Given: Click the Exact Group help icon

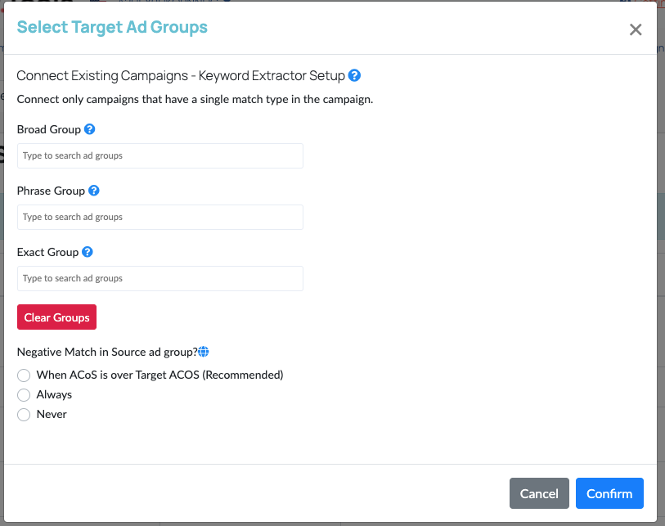Looking at the screenshot, I should 88,252.
